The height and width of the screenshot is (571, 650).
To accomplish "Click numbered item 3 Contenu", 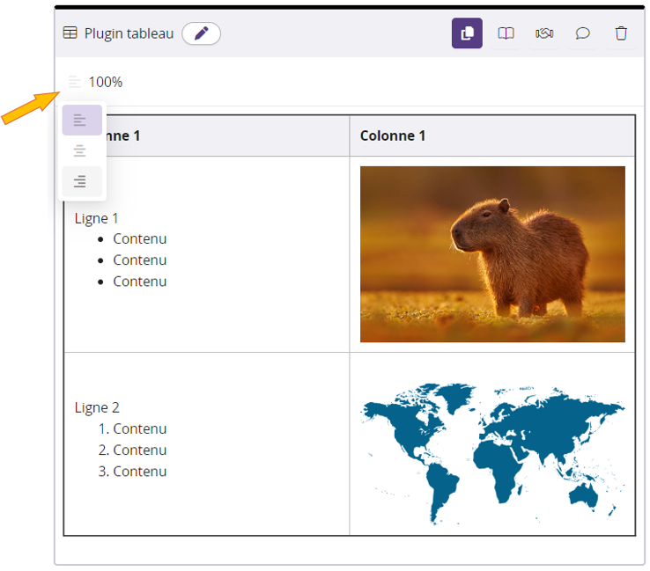I will point(139,472).
